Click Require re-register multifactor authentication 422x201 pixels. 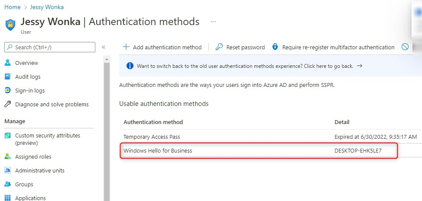click(x=333, y=47)
